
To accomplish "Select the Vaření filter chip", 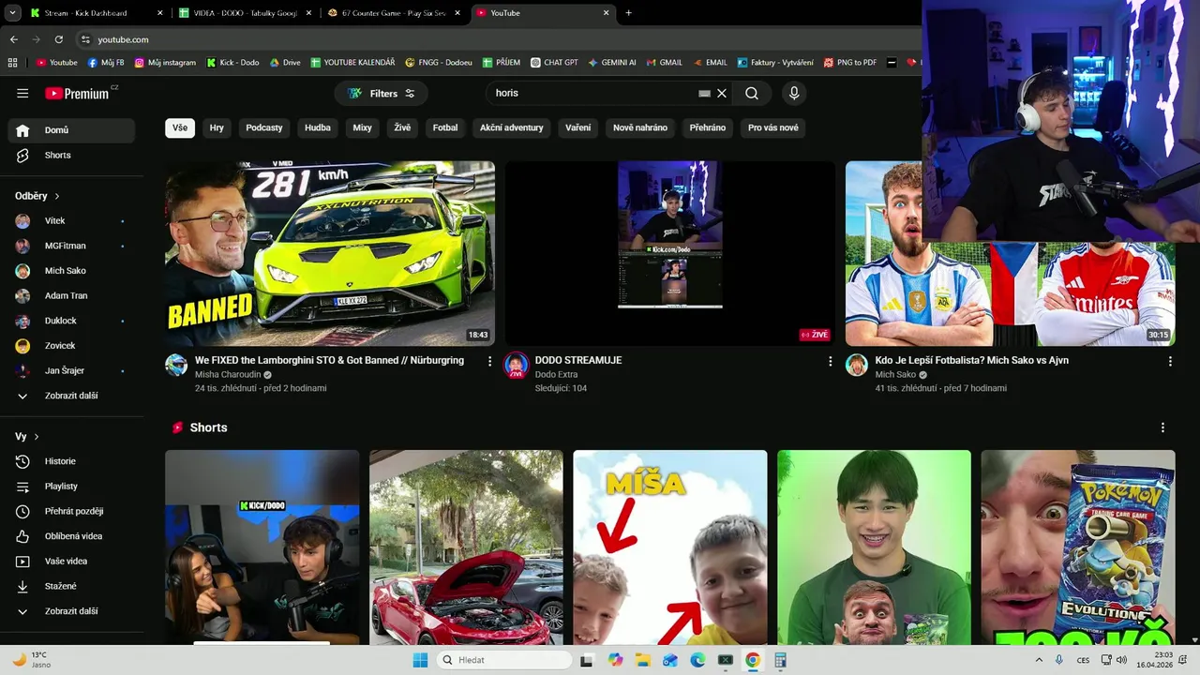I will click(x=578, y=127).
